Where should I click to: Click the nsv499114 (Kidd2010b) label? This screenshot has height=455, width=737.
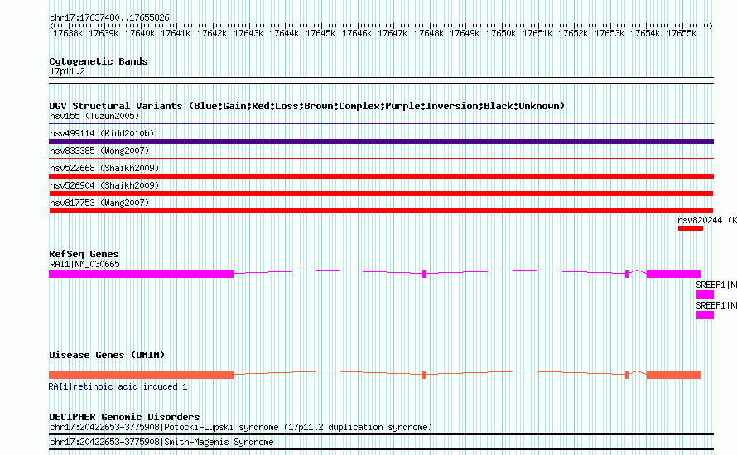(x=102, y=133)
